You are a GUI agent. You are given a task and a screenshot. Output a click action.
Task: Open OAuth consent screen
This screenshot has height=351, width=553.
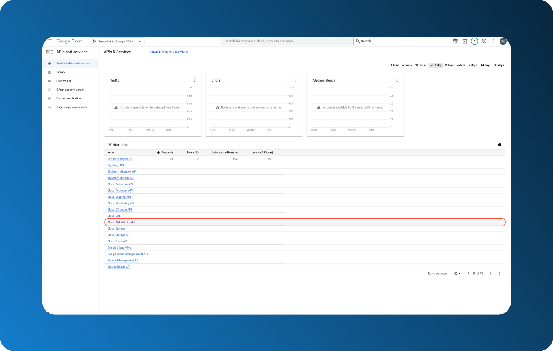pyautogui.click(x=70, y=90)
